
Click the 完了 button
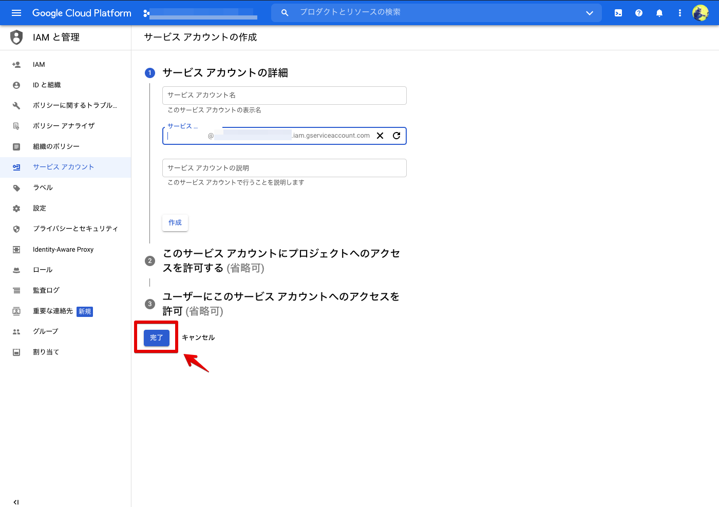[x=157, y=337]
